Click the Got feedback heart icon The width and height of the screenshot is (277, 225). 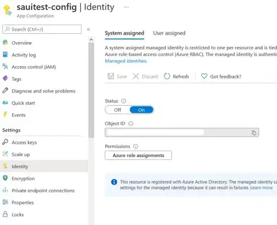pyautogui.click(x=204, y=76)
